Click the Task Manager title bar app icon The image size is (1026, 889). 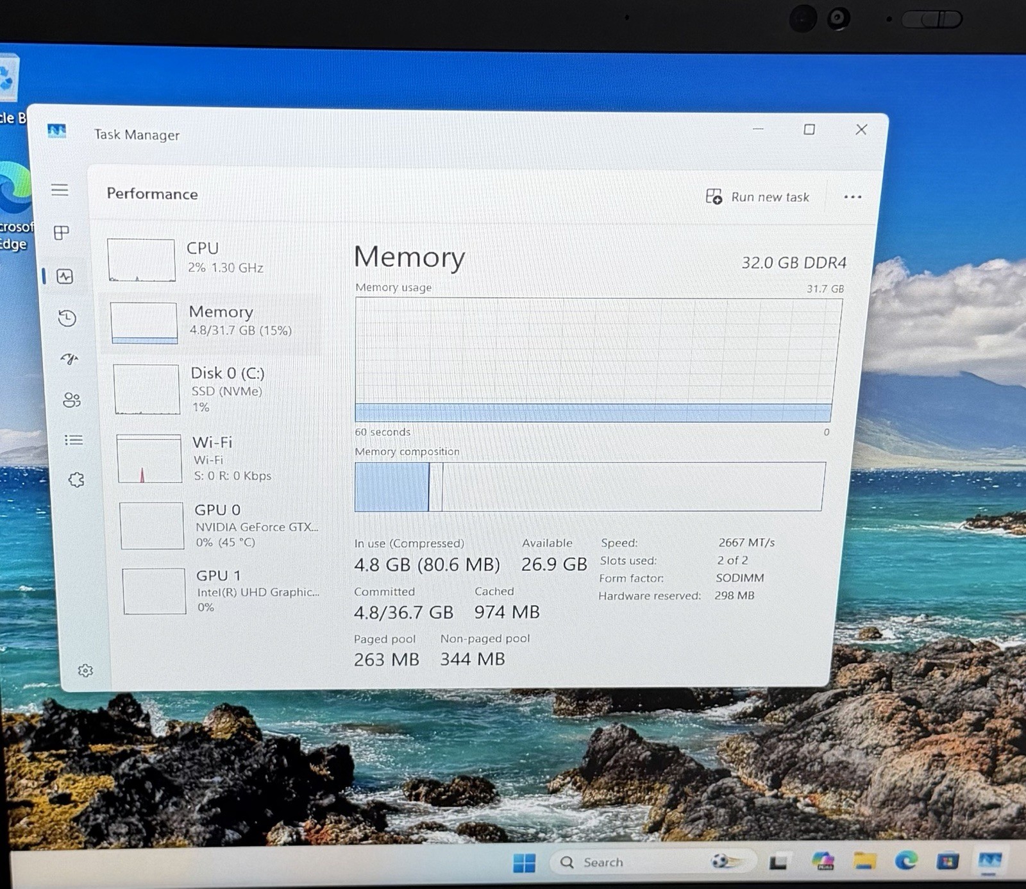pyautogui.click(x=57, y=131)
